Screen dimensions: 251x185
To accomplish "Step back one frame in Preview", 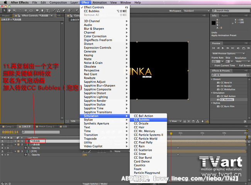I will tap(218, 48).
